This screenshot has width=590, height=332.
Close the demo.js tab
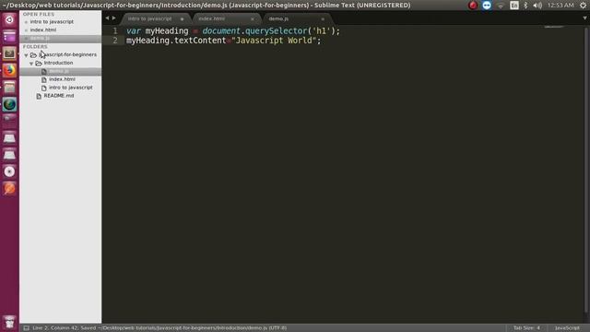pos(323,18)
